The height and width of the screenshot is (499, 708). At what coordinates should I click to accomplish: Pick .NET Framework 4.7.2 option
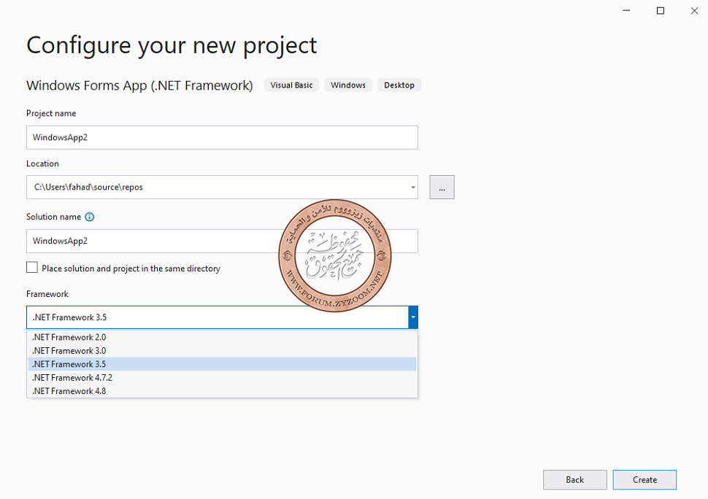pos(222,378)
